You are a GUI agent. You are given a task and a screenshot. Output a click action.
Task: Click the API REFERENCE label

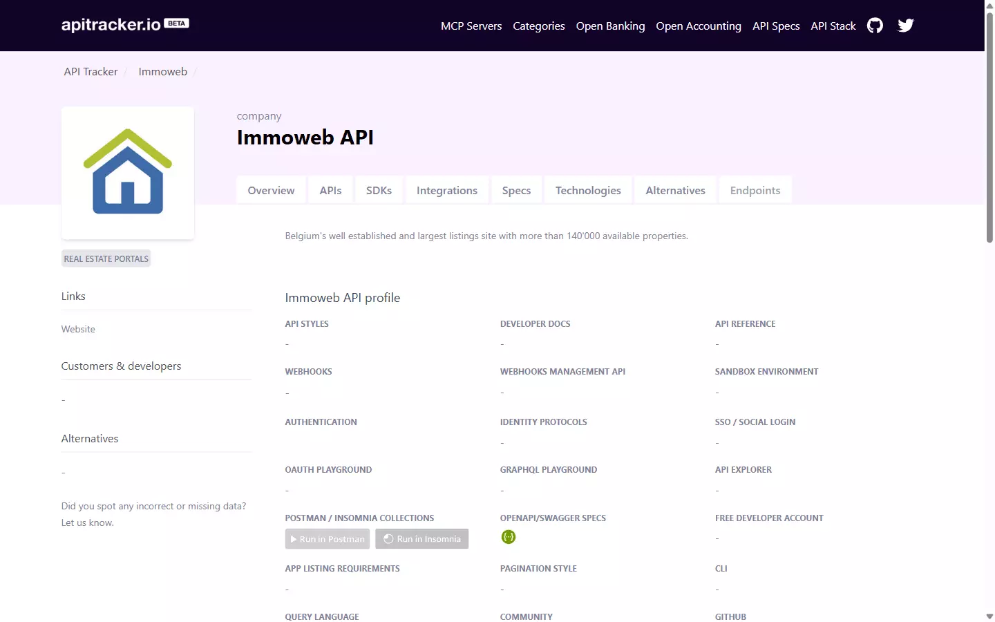pos(746,323)
